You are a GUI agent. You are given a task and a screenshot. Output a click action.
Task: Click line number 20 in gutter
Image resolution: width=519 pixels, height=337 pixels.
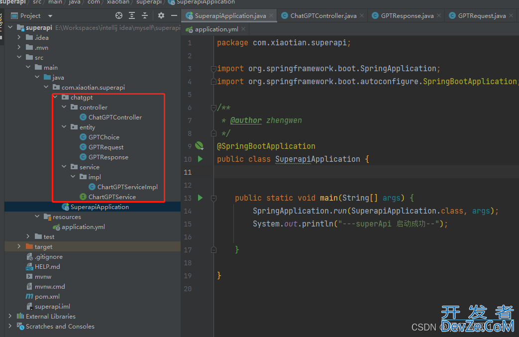(x=188, y=289)
